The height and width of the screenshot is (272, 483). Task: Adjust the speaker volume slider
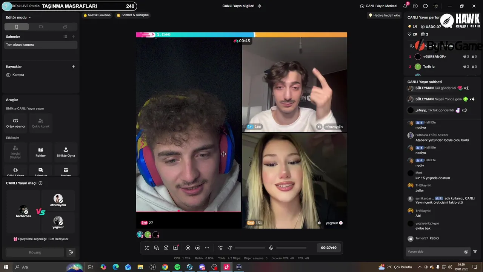250,248
